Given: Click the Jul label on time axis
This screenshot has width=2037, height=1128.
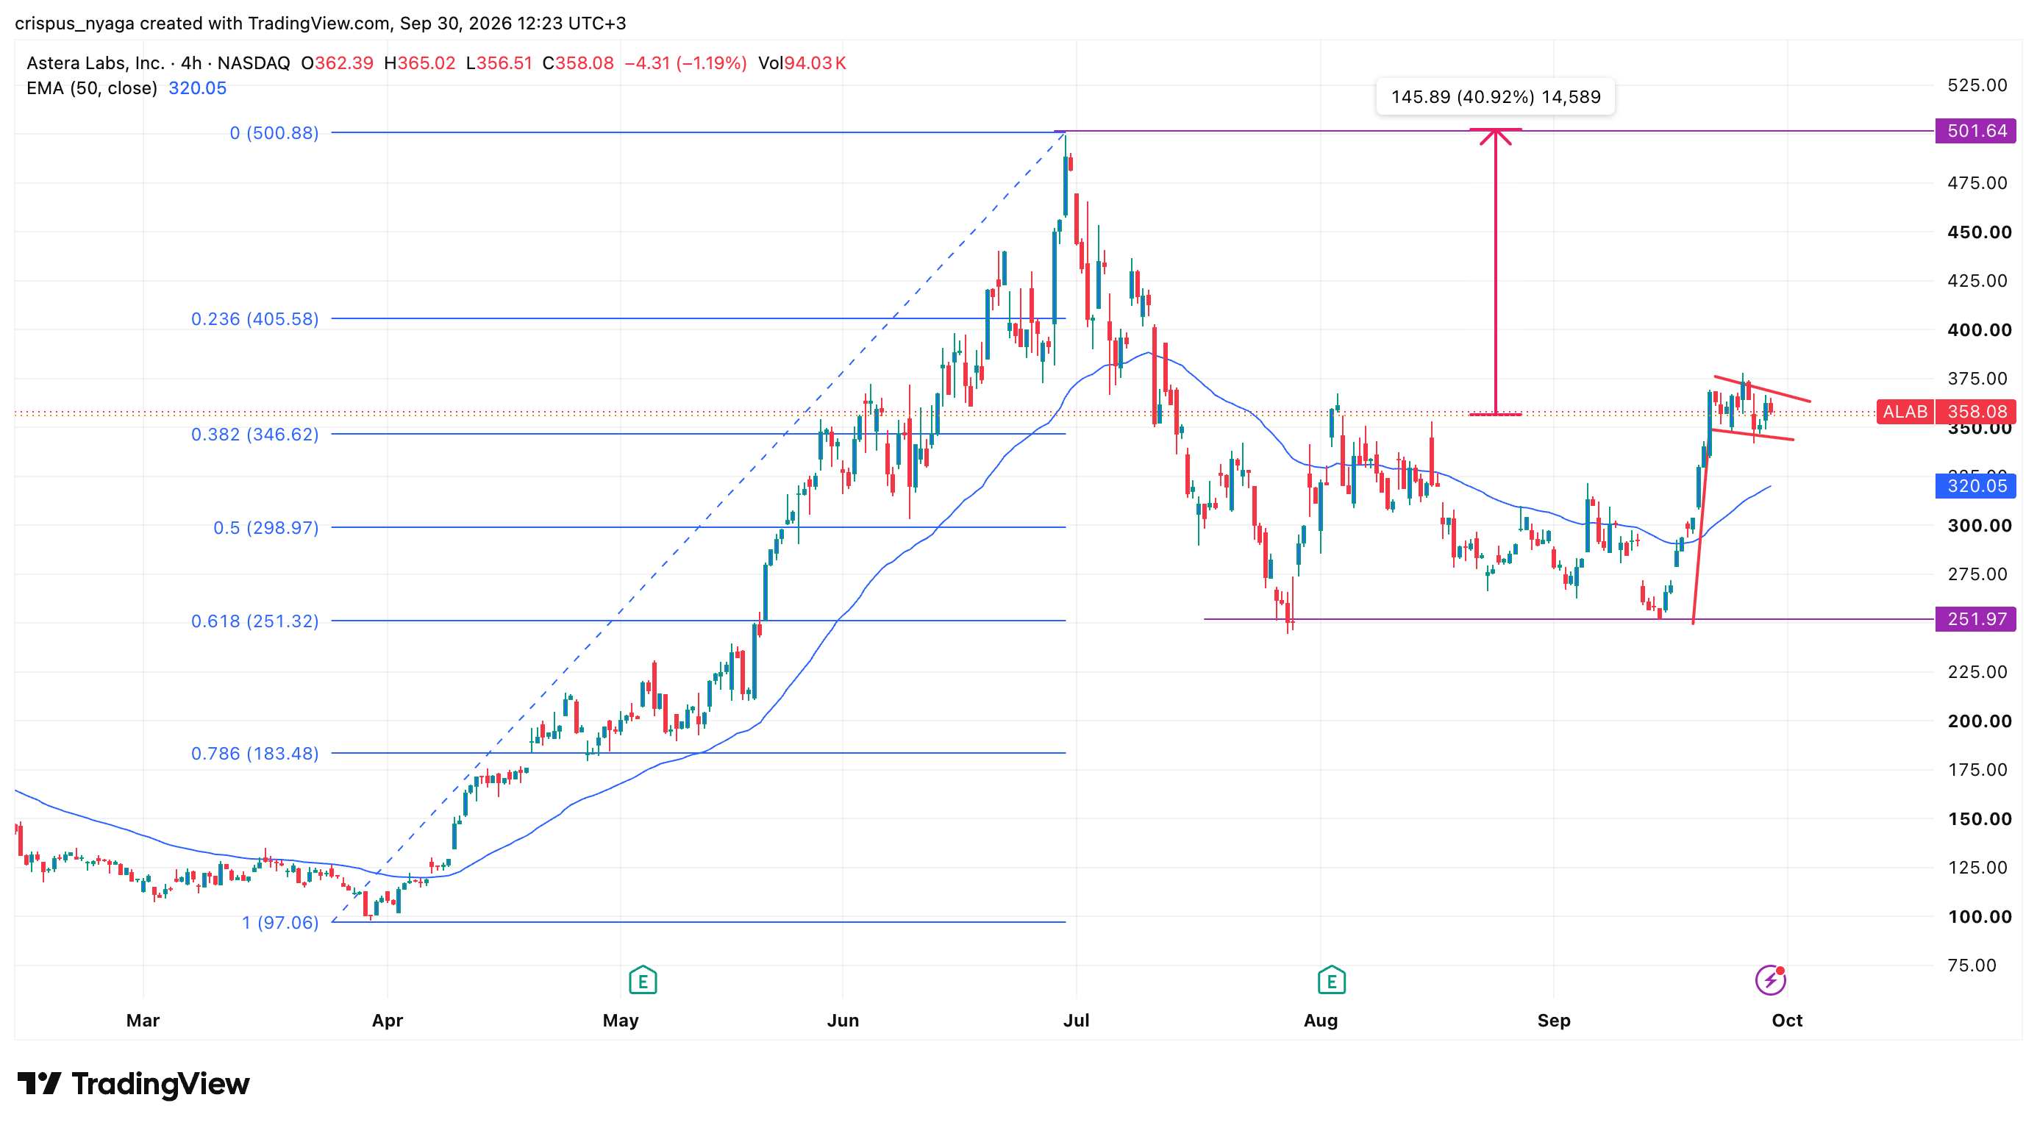Looking at the screenshot, I should [1076, 1021].
